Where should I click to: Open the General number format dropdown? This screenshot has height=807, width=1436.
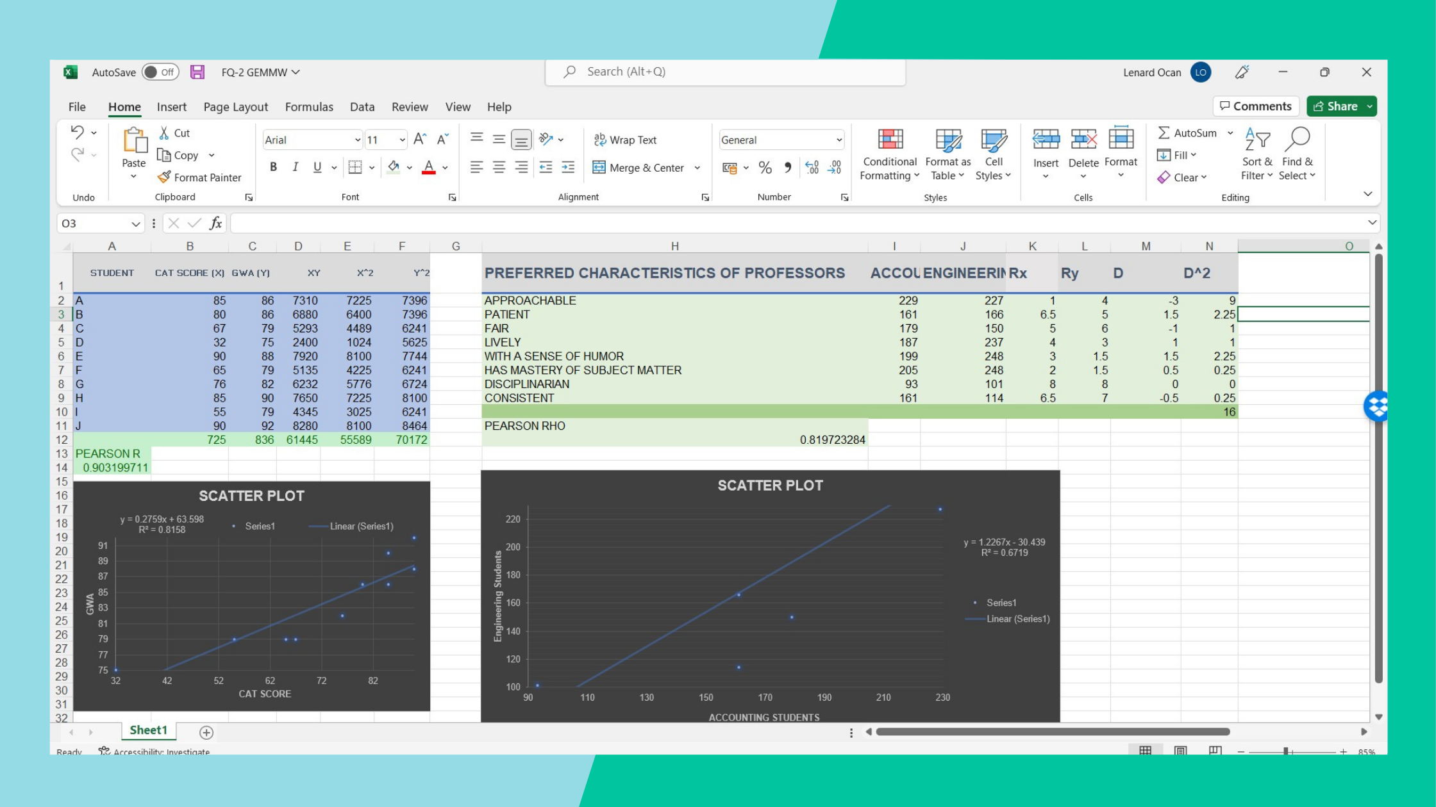(839, 140)
